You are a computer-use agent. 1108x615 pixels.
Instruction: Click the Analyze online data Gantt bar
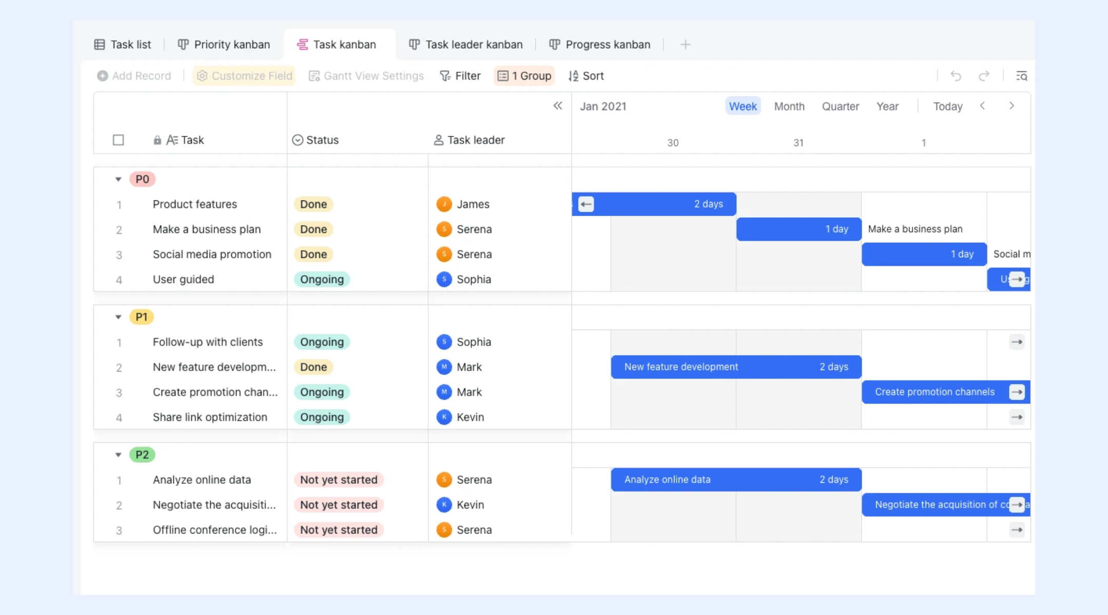coord(736,480)
